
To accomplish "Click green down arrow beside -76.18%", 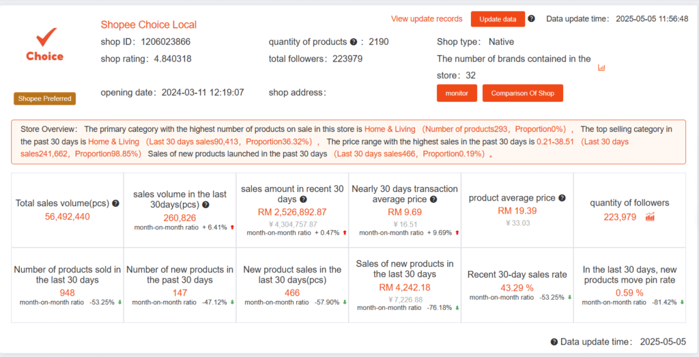I will tap(457, 308).
